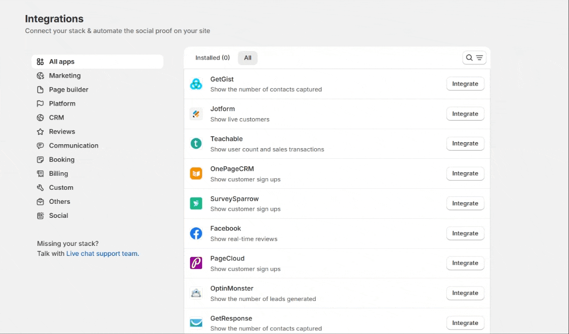Open the Billing category in sidebar
Image resolution: width=569 pixels, height=334 pixels.
[58, 174]
